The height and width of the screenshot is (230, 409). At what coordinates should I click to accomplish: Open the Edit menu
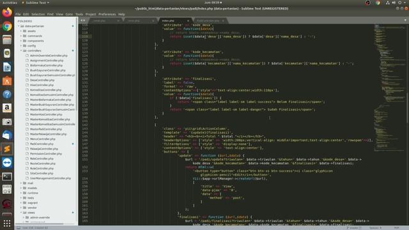coord(26,14)
